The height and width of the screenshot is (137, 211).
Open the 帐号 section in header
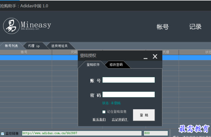point(163,27)
